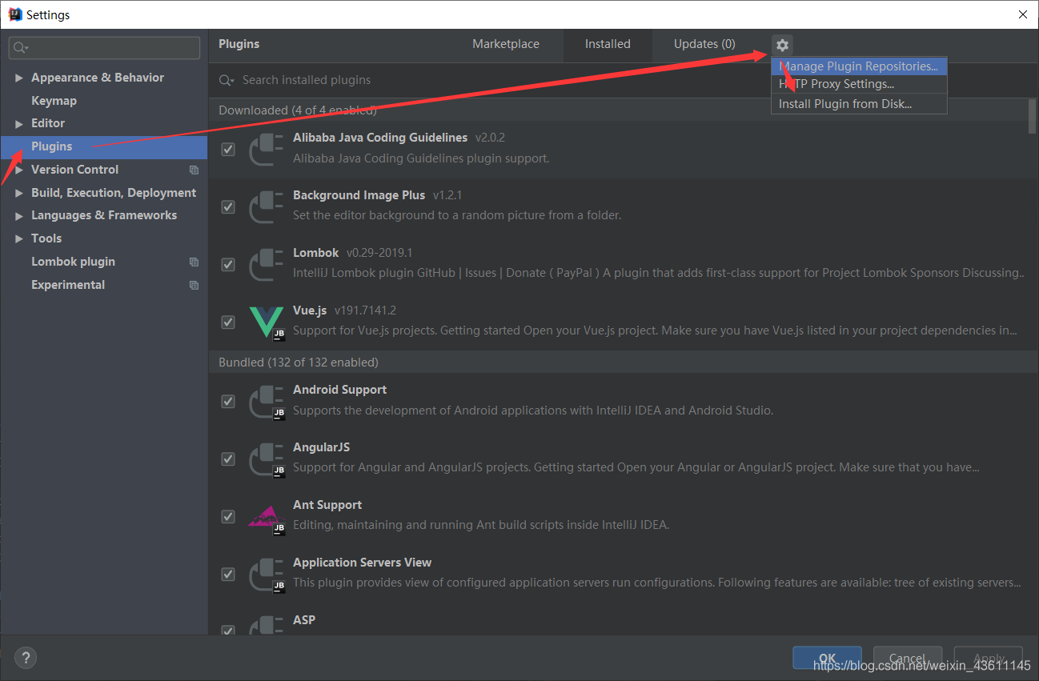Click the magnifier icon in settings search box

coord(22,48)
